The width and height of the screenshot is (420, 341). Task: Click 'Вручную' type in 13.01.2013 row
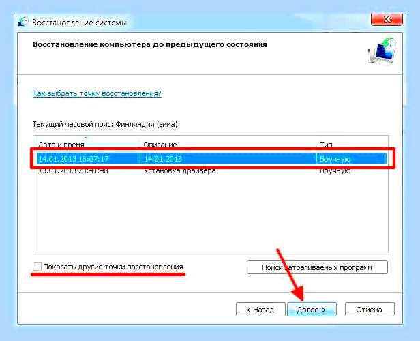coord(335,170)
